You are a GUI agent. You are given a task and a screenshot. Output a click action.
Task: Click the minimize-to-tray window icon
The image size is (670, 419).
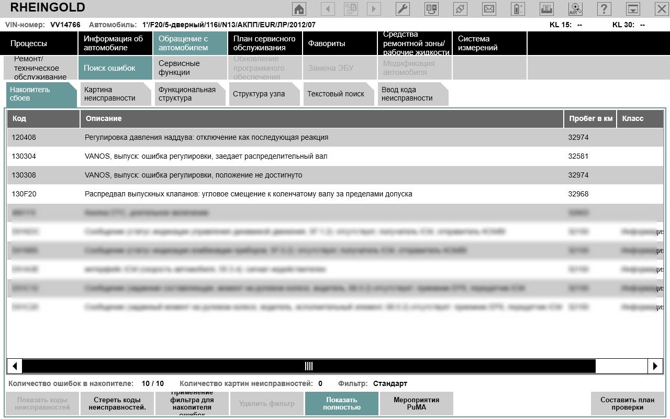[633, 9]
